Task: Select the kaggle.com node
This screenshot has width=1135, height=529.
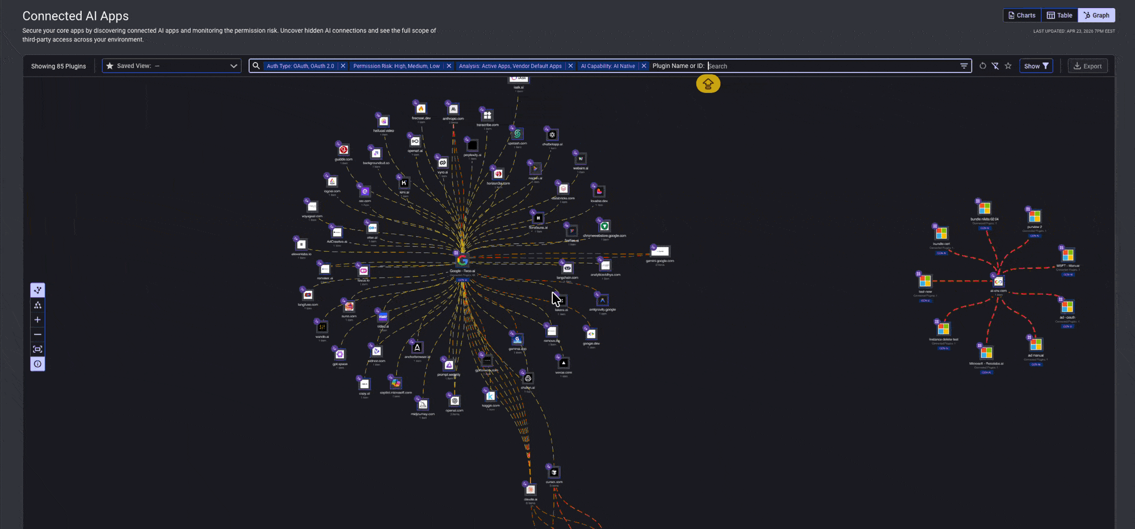Action: point(491,396)
